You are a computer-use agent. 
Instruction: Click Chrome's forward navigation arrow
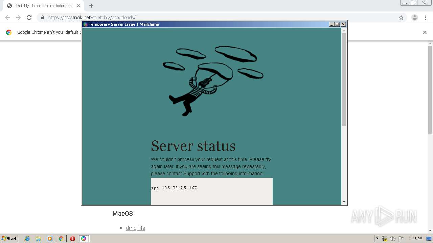pos(18,18)
